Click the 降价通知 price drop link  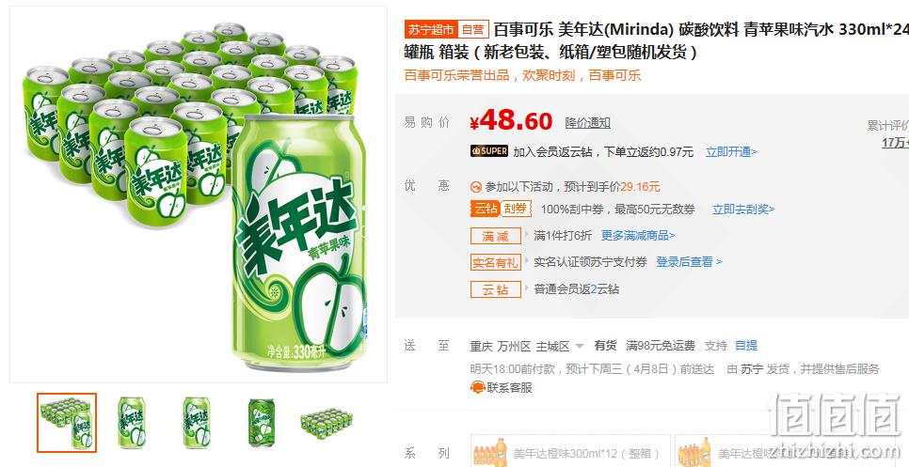588,123
